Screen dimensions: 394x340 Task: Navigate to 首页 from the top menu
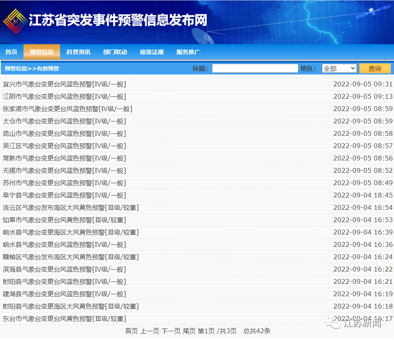11,52
